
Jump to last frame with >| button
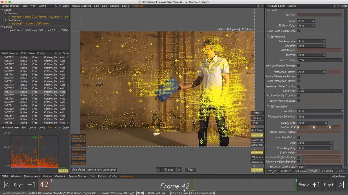[x=341, y=185]
